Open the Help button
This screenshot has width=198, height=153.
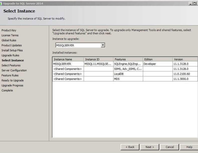coord(189,147)
